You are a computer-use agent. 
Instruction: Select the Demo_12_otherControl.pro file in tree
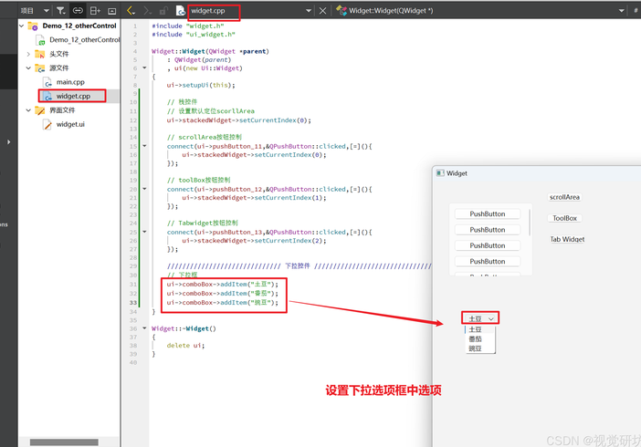84,39
